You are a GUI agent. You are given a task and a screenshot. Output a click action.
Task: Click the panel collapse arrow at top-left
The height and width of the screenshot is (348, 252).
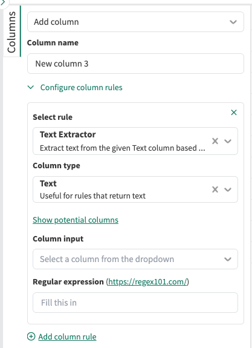click(2, 2)
